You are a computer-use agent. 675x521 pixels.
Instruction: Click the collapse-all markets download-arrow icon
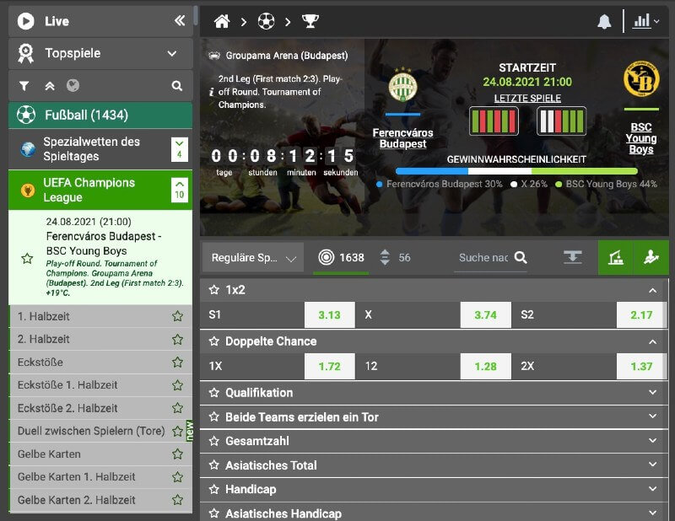click(x=573, y=258)
